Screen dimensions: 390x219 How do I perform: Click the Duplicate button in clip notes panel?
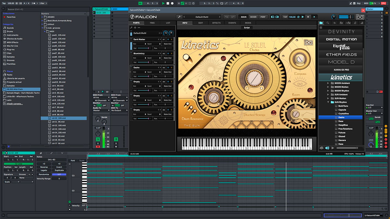[59, 170]
